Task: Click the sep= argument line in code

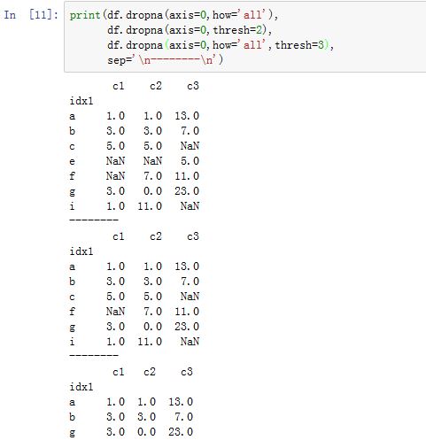Action: [x=165, y=60]
